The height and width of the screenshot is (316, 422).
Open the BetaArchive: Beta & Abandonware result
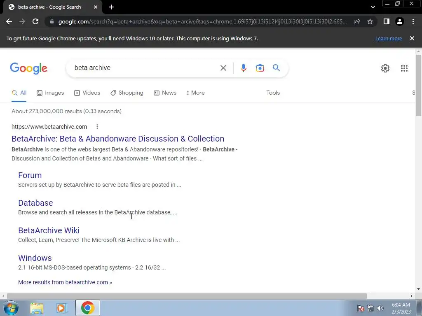[118, 139]
